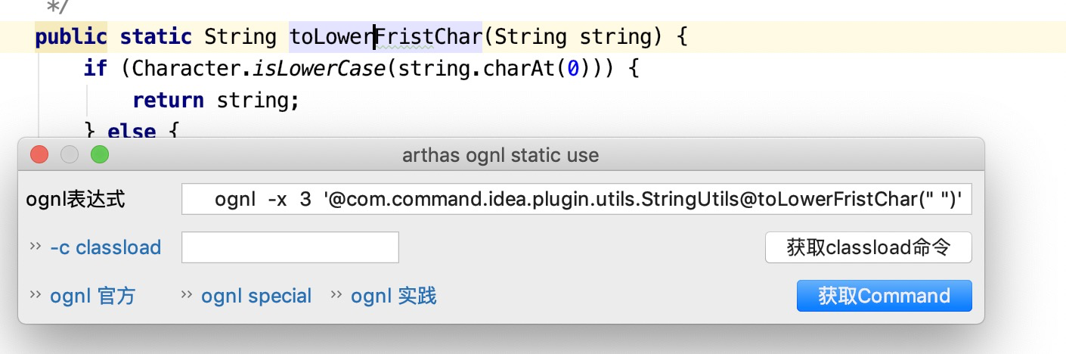The height and width of the screenshot is (354, 1066).
Task: Click the 获取classload命令 button
Action: click(x=868, y=247)
